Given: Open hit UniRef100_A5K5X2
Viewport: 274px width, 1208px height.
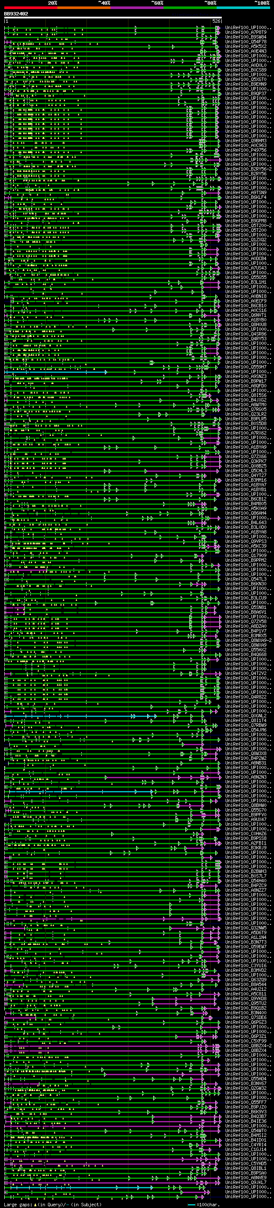Looking at the screenshot, I should pyautogui.click(x=246, y=46).
